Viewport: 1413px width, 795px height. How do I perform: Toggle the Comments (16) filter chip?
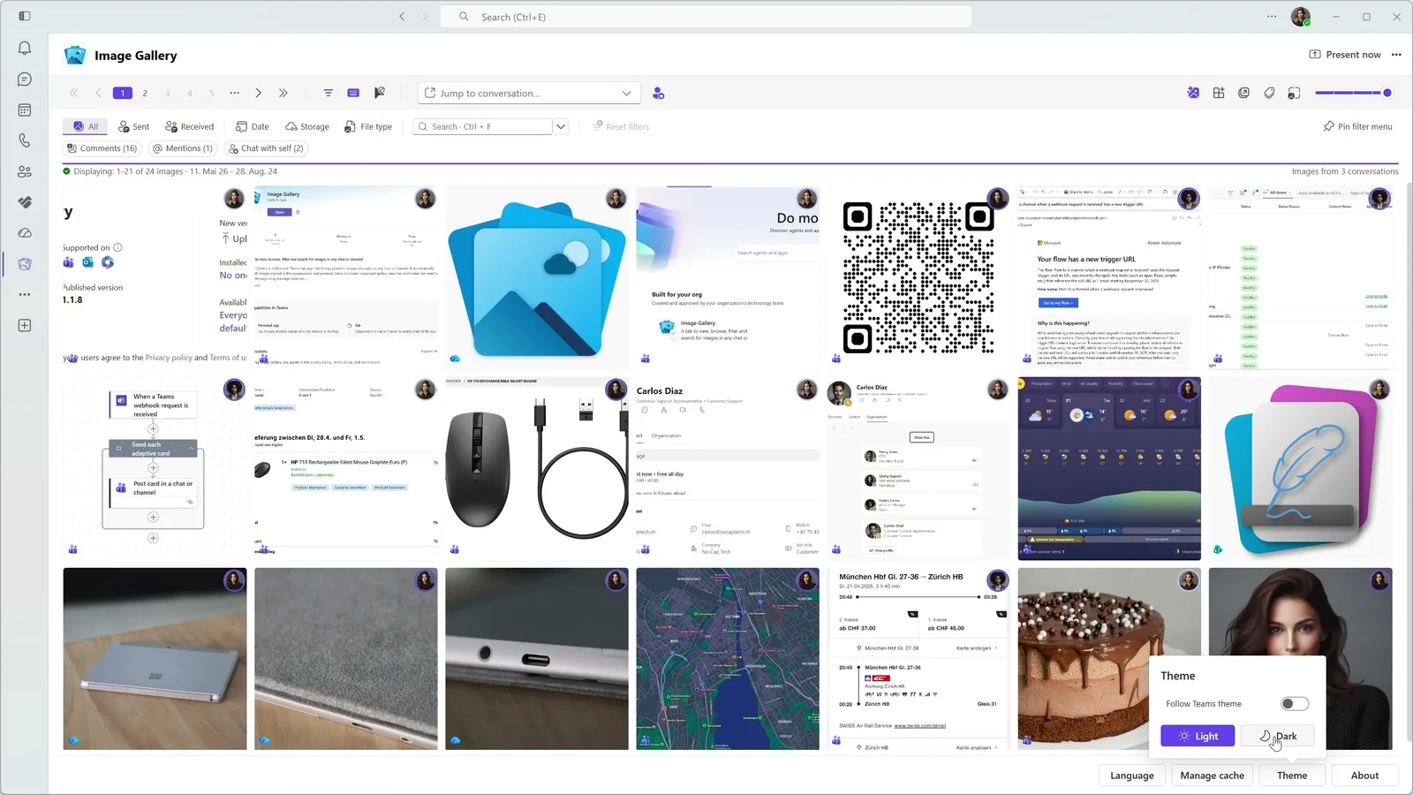pos(102,148)
